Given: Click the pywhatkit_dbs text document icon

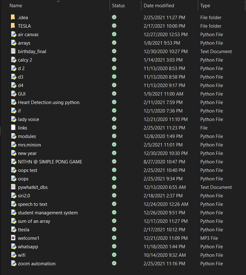Looking at the screenshot, I should (13, 187).
